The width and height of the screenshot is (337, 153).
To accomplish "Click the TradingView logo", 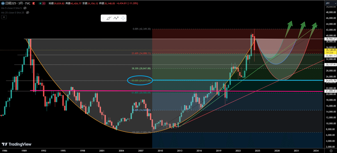I will [x=16, y=144].
